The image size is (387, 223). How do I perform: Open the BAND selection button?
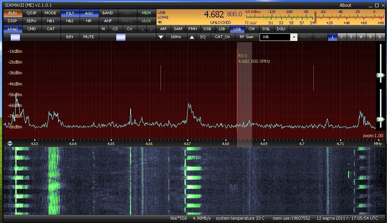(x=108, y=13)
